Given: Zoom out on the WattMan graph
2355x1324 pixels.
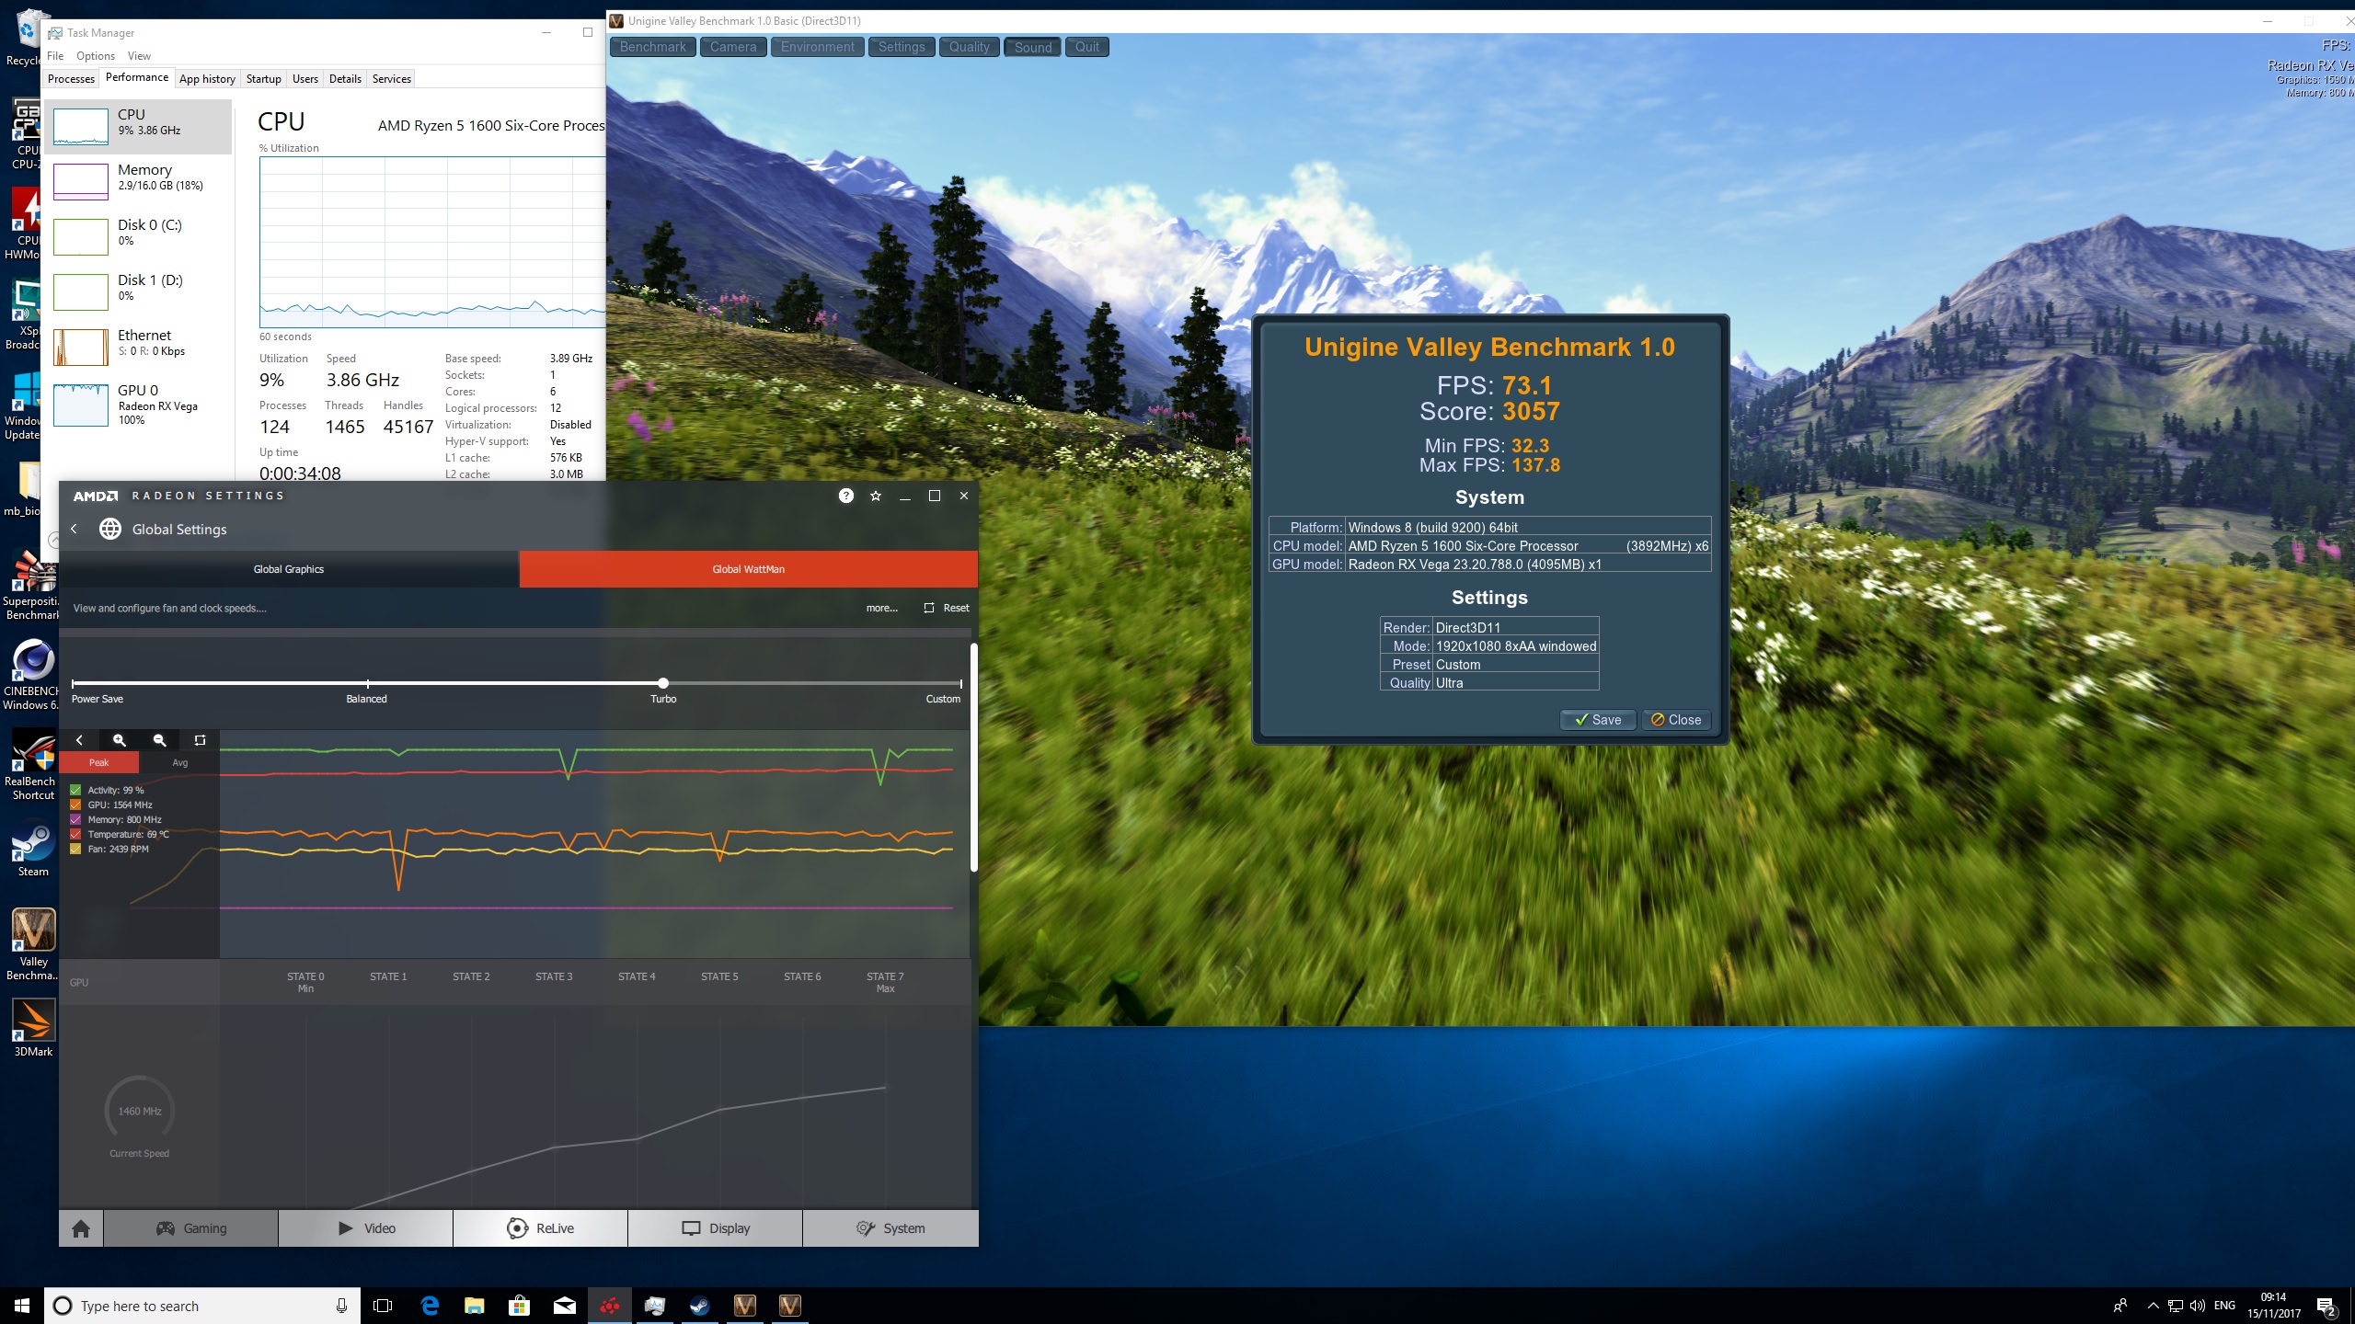Looking at the screenshot, I should 159,740.
